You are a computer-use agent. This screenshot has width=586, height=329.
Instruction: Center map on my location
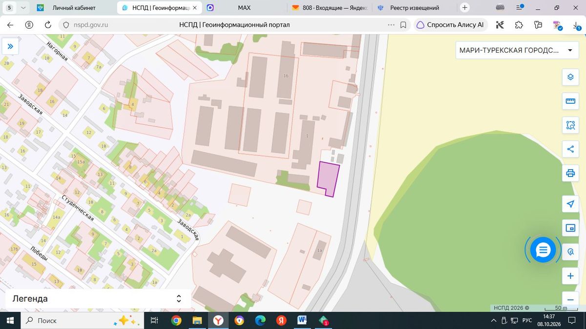570,204
